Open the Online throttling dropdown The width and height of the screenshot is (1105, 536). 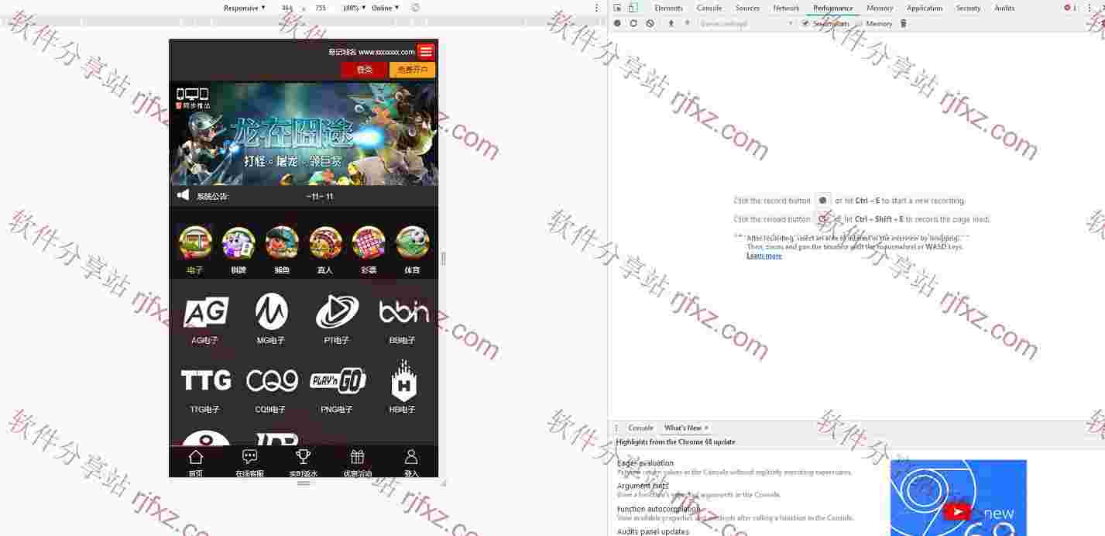pyautogui.click(x=386, y=8)
